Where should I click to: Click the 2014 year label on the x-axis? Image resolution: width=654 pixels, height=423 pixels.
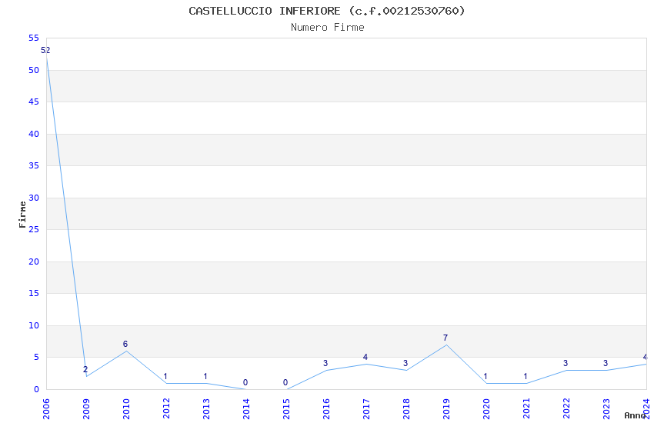coord(246,408)
